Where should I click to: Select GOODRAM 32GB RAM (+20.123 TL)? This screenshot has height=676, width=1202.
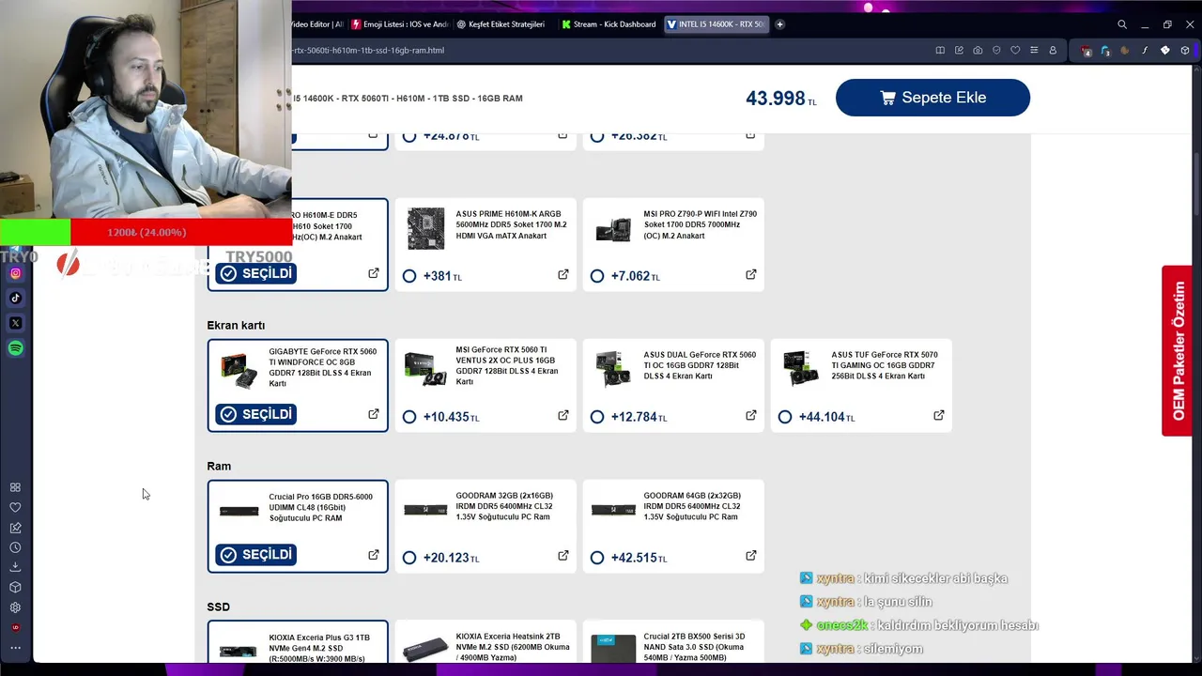pyautogui.click(x=409, y=558)
